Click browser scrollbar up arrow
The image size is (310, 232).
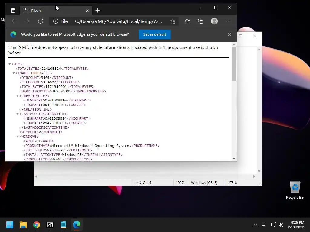tap(234, 45)
